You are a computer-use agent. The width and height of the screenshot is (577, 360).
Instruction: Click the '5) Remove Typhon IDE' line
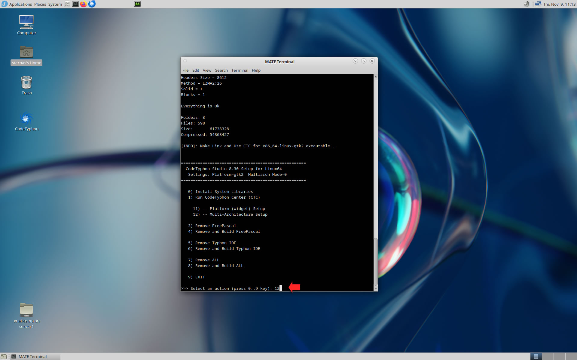coord(212,243)
